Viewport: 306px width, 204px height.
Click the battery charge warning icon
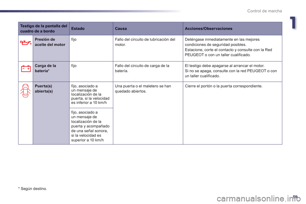click(x=26, y=69)
